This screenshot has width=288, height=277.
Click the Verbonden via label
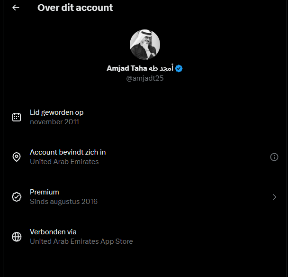coord(53,232)
